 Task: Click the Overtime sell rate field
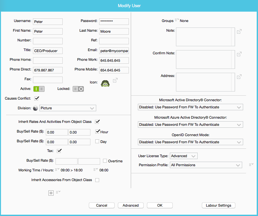(x=89, y=161)
